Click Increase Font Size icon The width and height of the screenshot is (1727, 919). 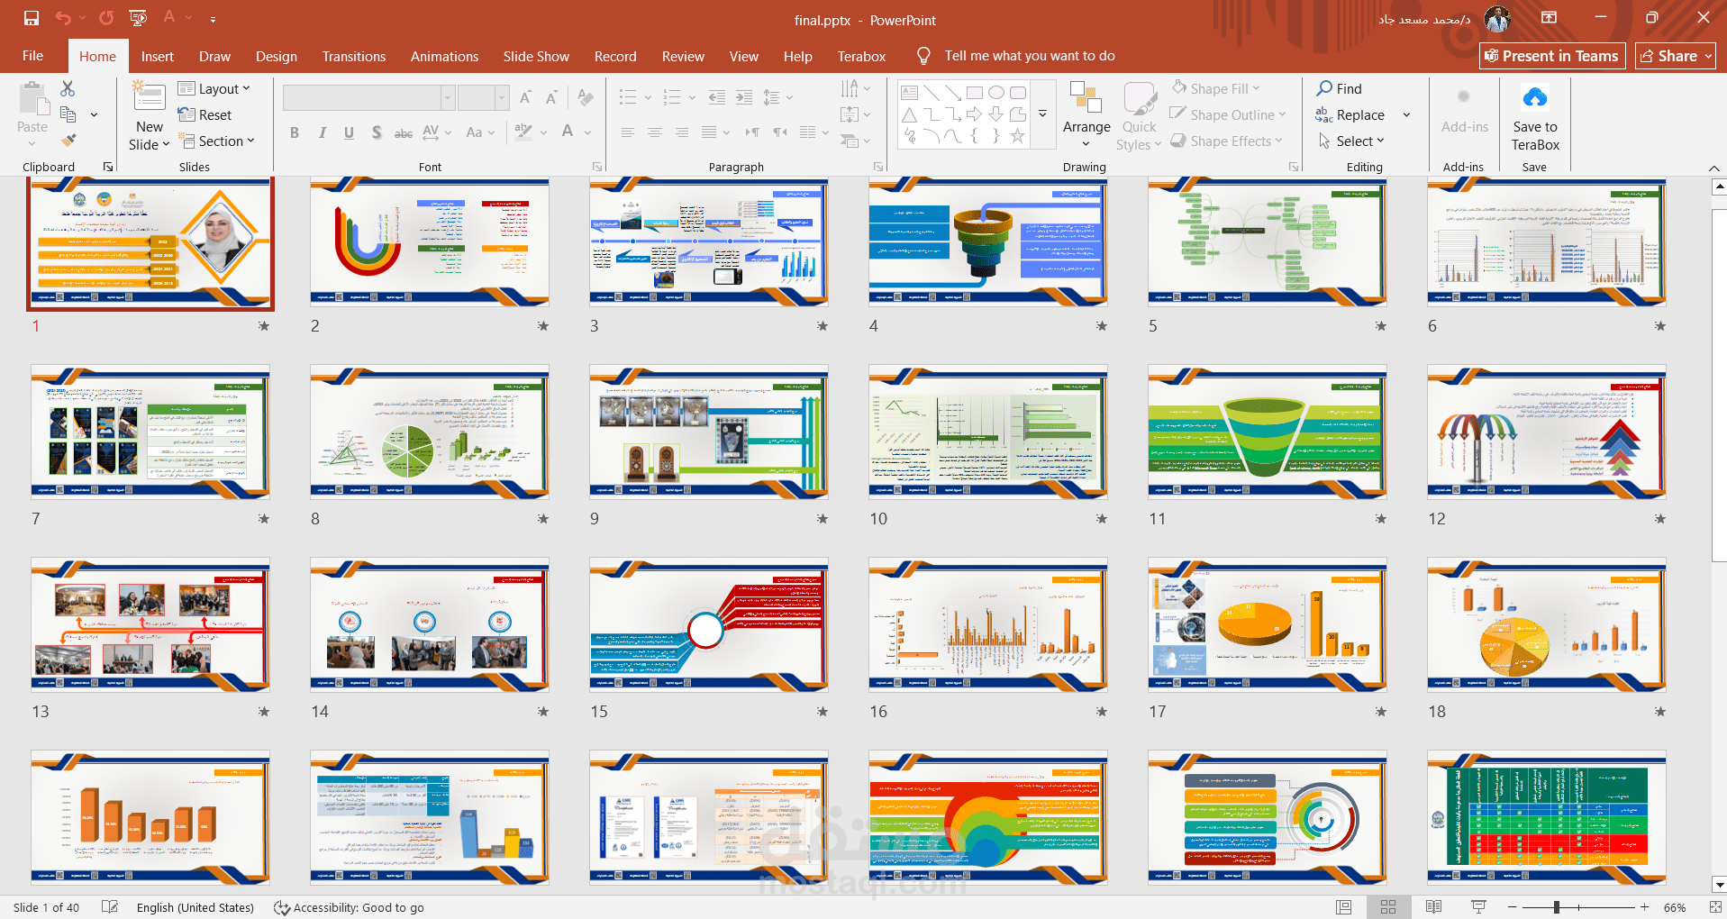[x=525, y=97]
